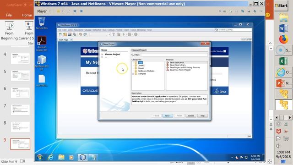This screenshot has width=293, height=165.
Task: Click Windows 7 Start orb in VM
Action: pos(40,157)
